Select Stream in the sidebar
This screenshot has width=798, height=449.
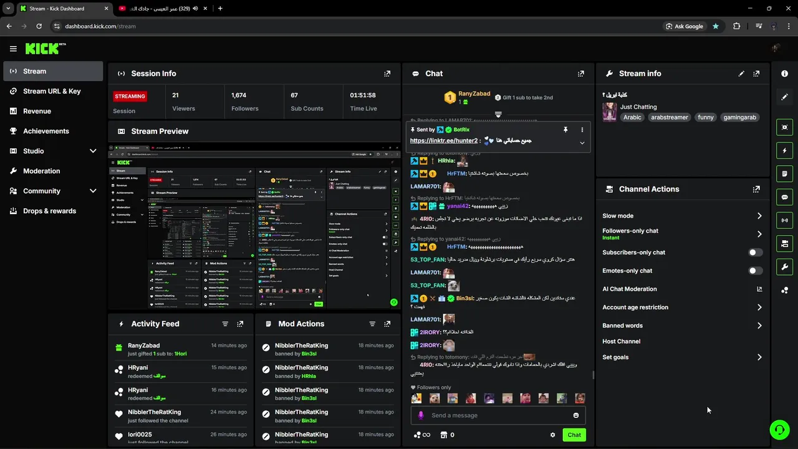[53, 71]
